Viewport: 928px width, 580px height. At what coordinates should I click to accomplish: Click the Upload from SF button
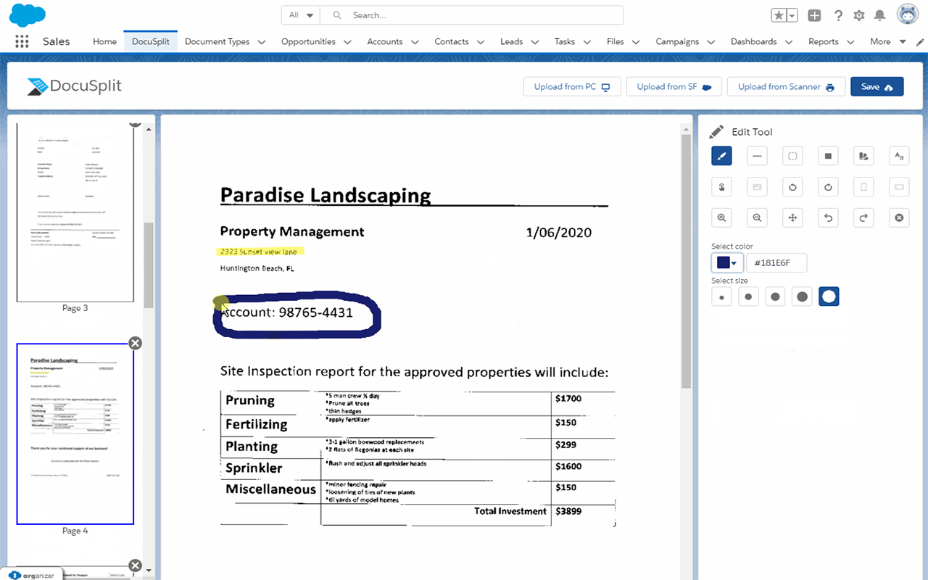[674, 86]
